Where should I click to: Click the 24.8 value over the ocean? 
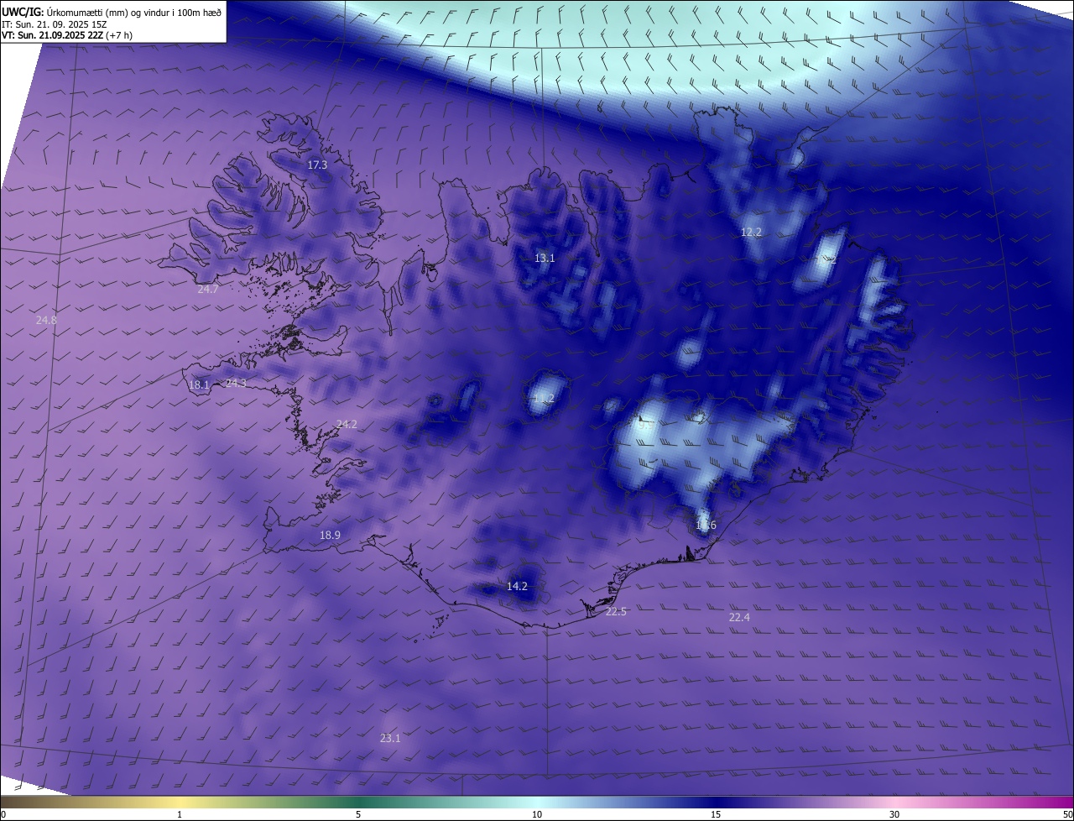[x=46, y=320]
